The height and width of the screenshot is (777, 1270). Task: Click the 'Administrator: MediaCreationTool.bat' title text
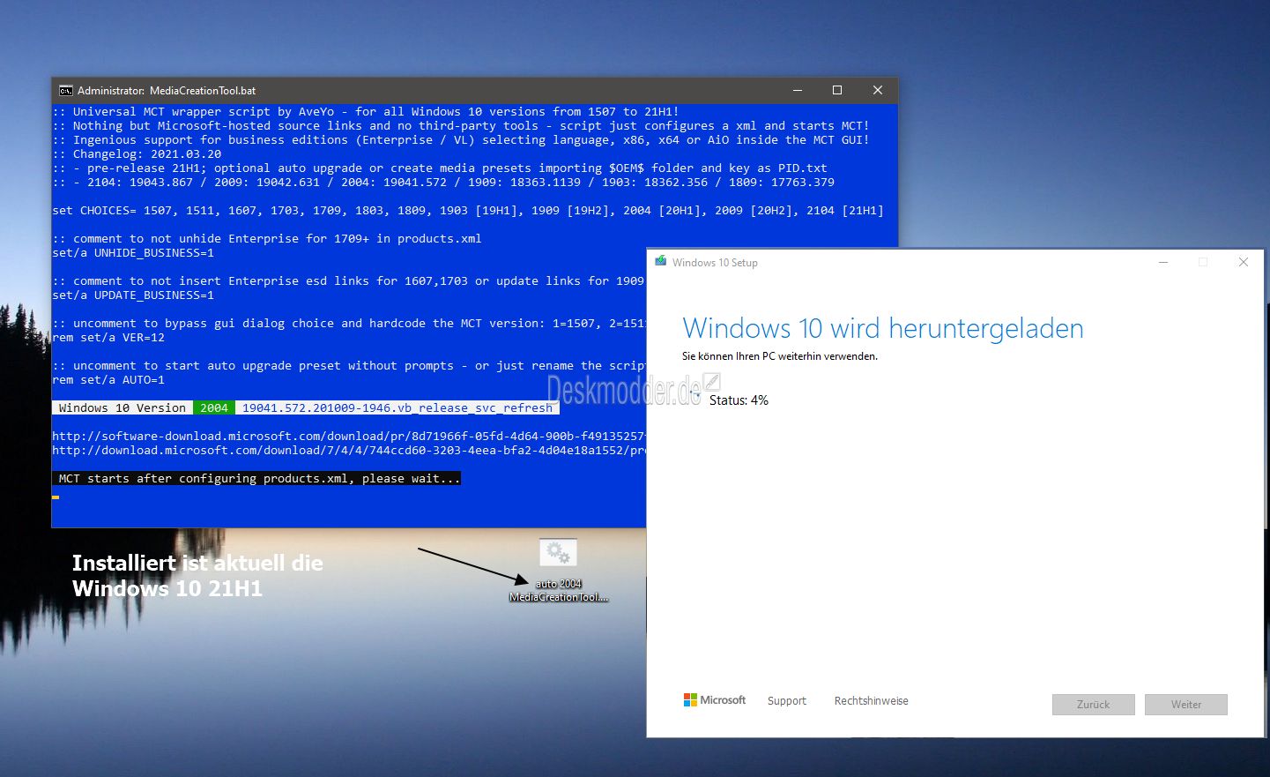pyautogui.click(x=167, y=91)
